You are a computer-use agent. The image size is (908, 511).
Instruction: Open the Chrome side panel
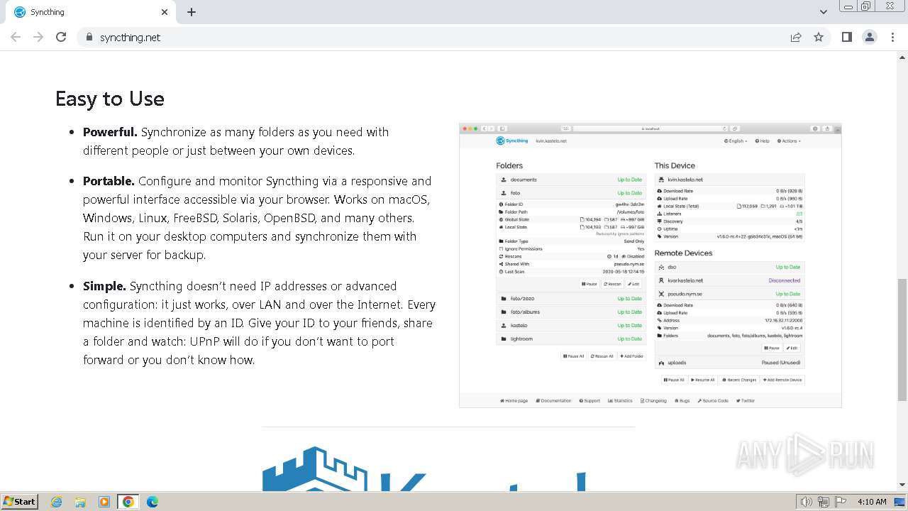846,37
